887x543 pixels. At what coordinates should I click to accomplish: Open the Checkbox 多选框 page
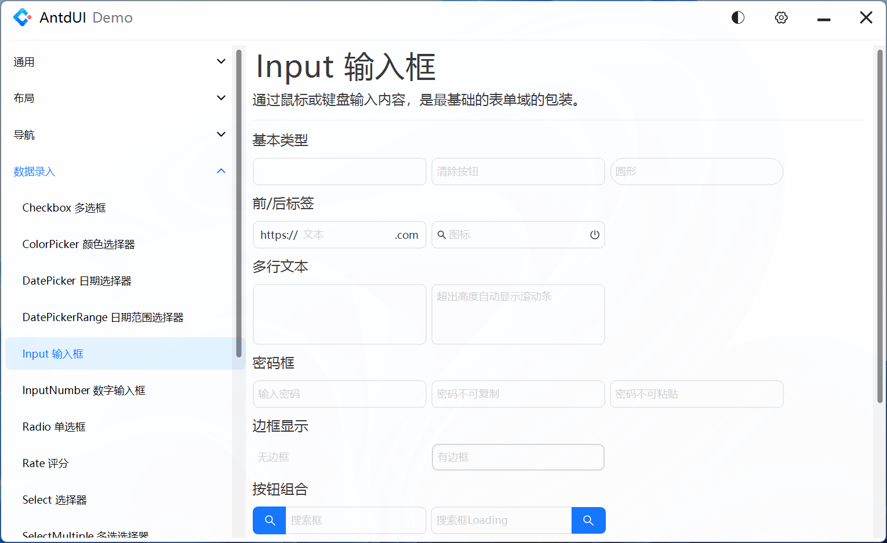pos(64,207)
